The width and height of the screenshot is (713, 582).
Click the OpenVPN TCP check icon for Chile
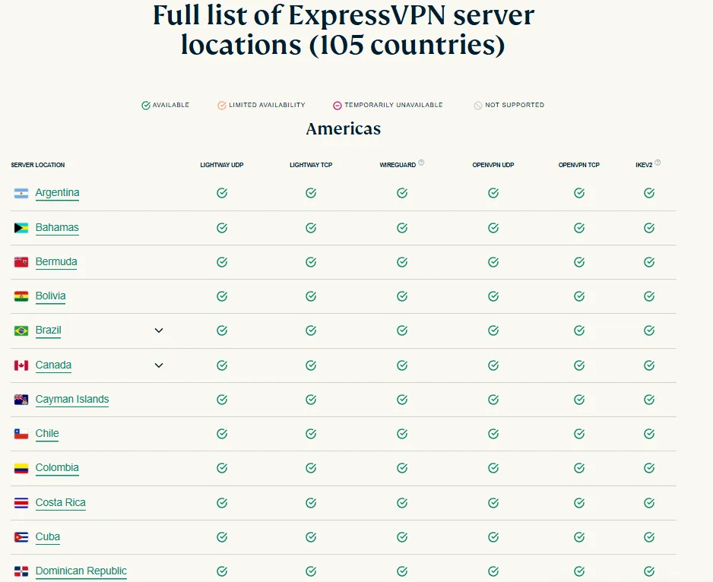click(x=578, y=433)
